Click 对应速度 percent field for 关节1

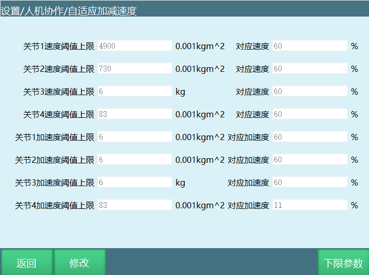click(x=309, y=46)
